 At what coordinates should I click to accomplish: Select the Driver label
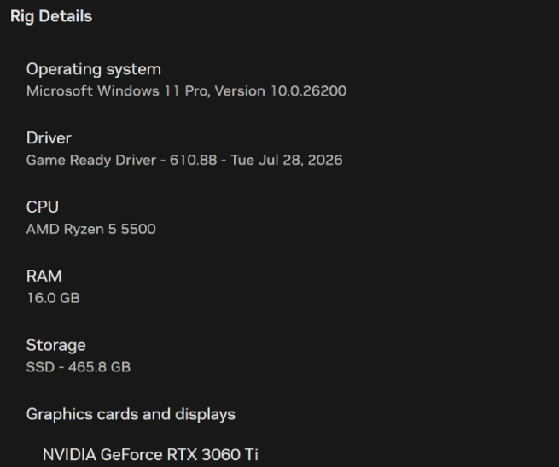(x=49, y=138)
